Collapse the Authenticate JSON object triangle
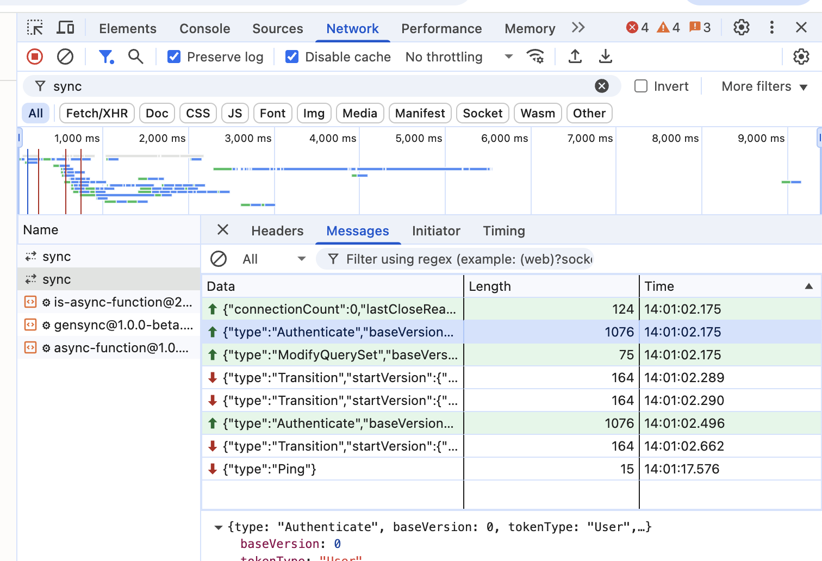This screenshot has height=561, width=822. click(x=219, y=527)
